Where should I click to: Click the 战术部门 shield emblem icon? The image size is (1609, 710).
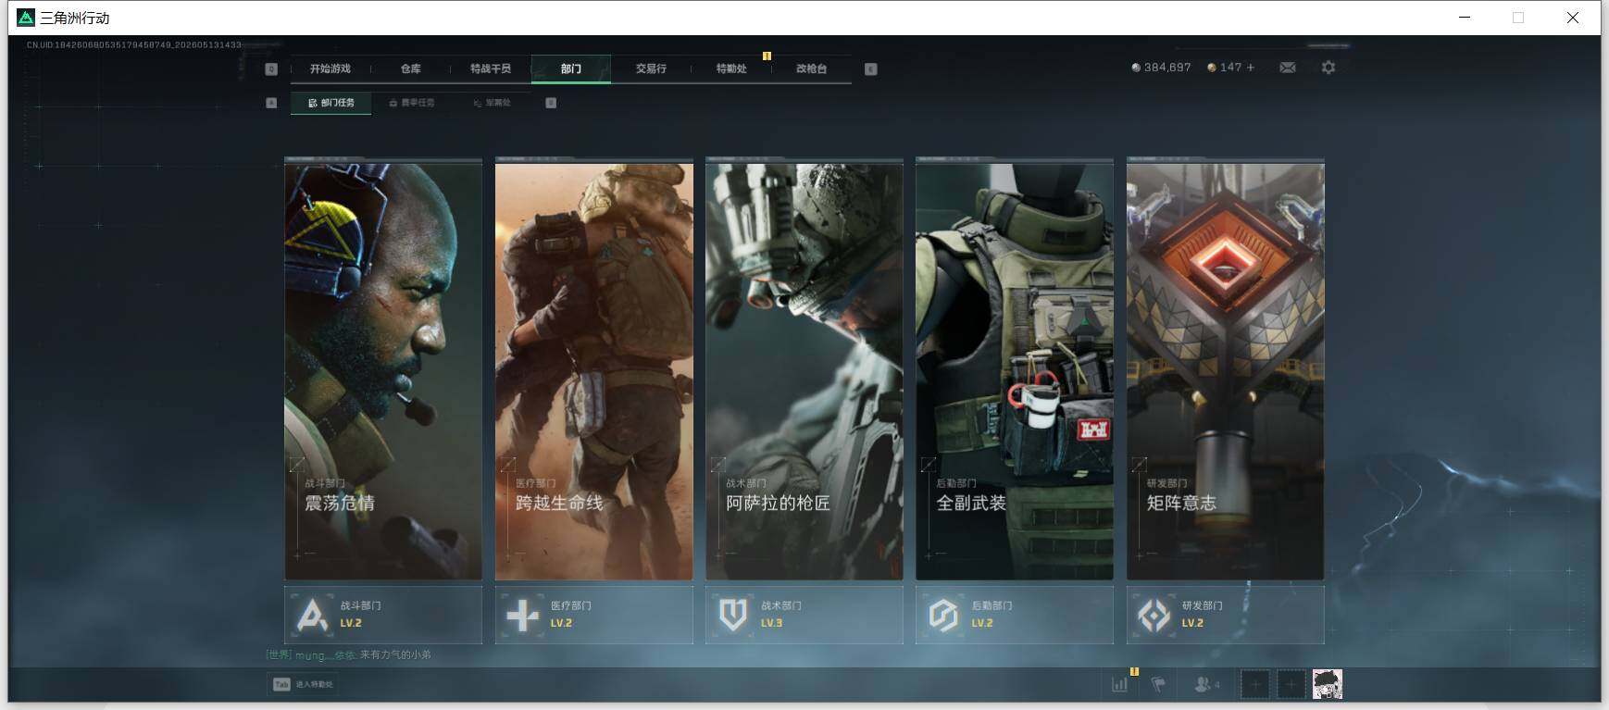pyautogui.click(x=733, y=615)
